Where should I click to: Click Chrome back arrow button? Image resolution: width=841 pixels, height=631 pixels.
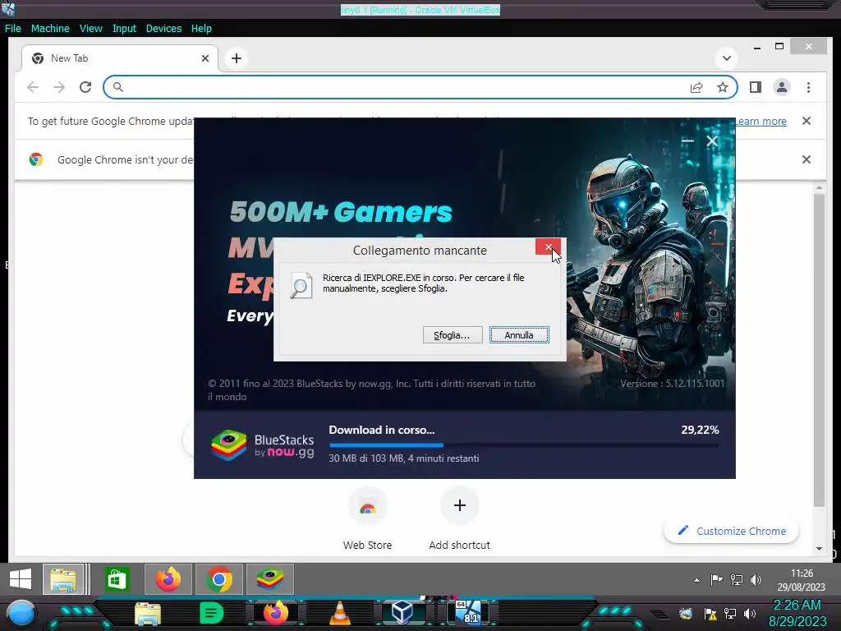33,87
